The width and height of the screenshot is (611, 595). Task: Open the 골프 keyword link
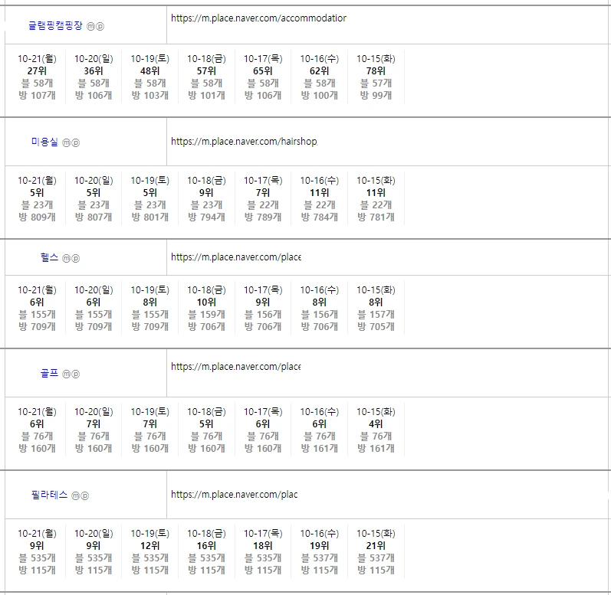click(49, 374)
